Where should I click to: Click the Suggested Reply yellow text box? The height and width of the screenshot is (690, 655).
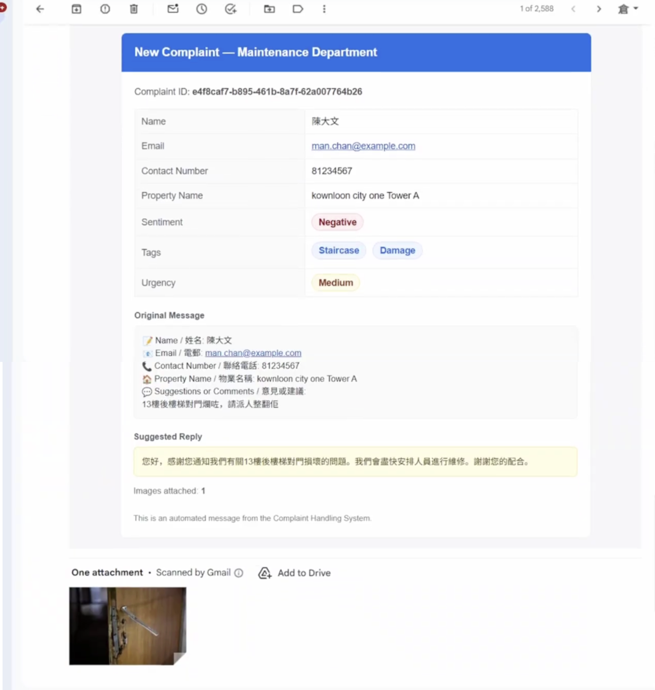click(x=355, y=461)
